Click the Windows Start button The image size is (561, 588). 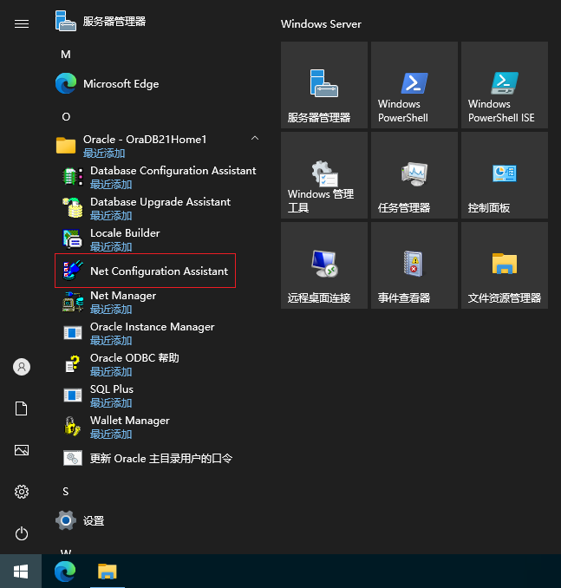21,572
